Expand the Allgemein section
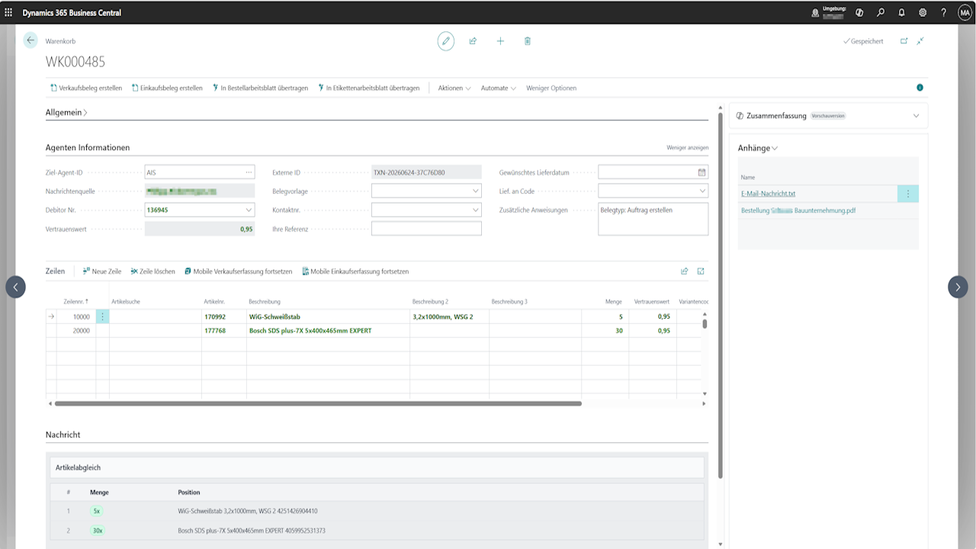Image resolution: width=976 pixels, height=549 pixels. pyautogui.click(x=66, y=113)
